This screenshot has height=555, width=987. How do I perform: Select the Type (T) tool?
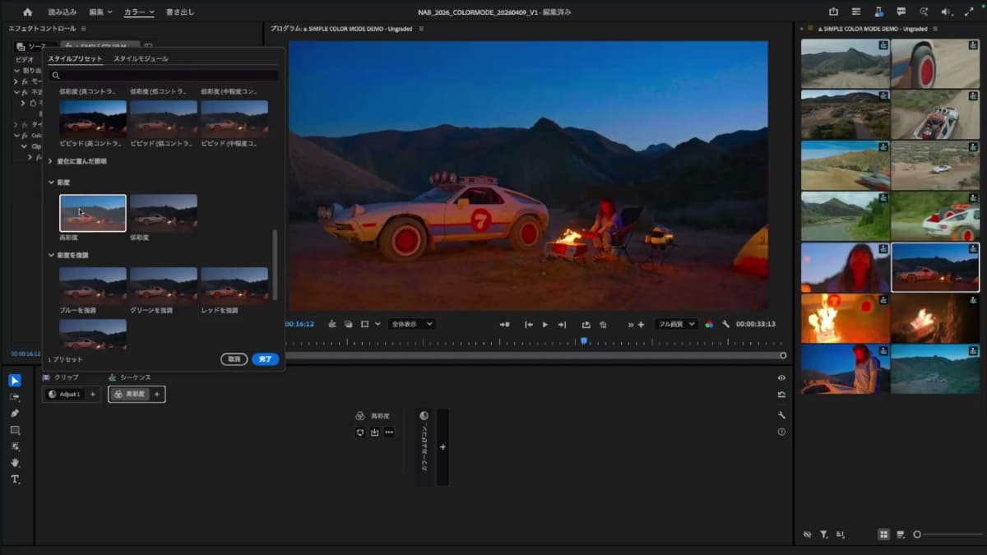click(15, 479)
